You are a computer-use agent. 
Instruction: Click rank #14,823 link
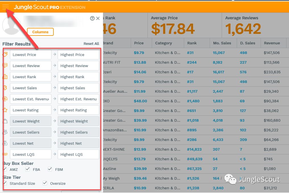pyautogui.click(x=194, y=149)
